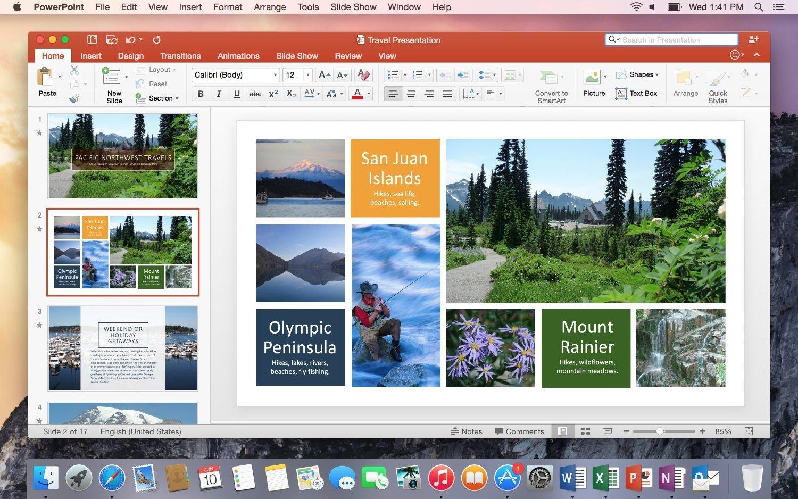Open the font size dropdown
Screen dimensions: 798x499
307,75
